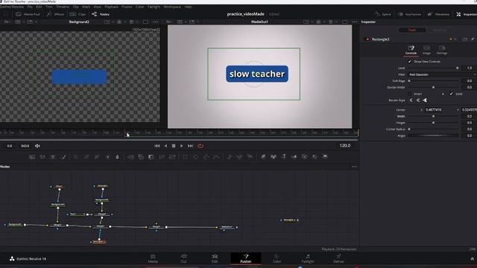The width and height of the screenshot is (477, 268).
Task: Switch to the Fairlight page tab
Action: click(x=308, y=258)
